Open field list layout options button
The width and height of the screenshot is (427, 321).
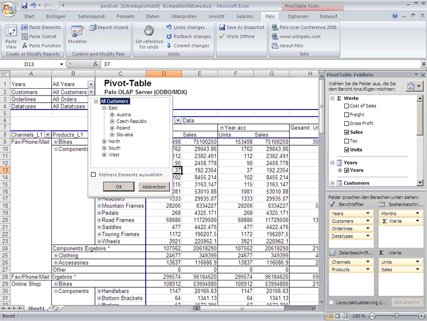[x=414, y=87]
